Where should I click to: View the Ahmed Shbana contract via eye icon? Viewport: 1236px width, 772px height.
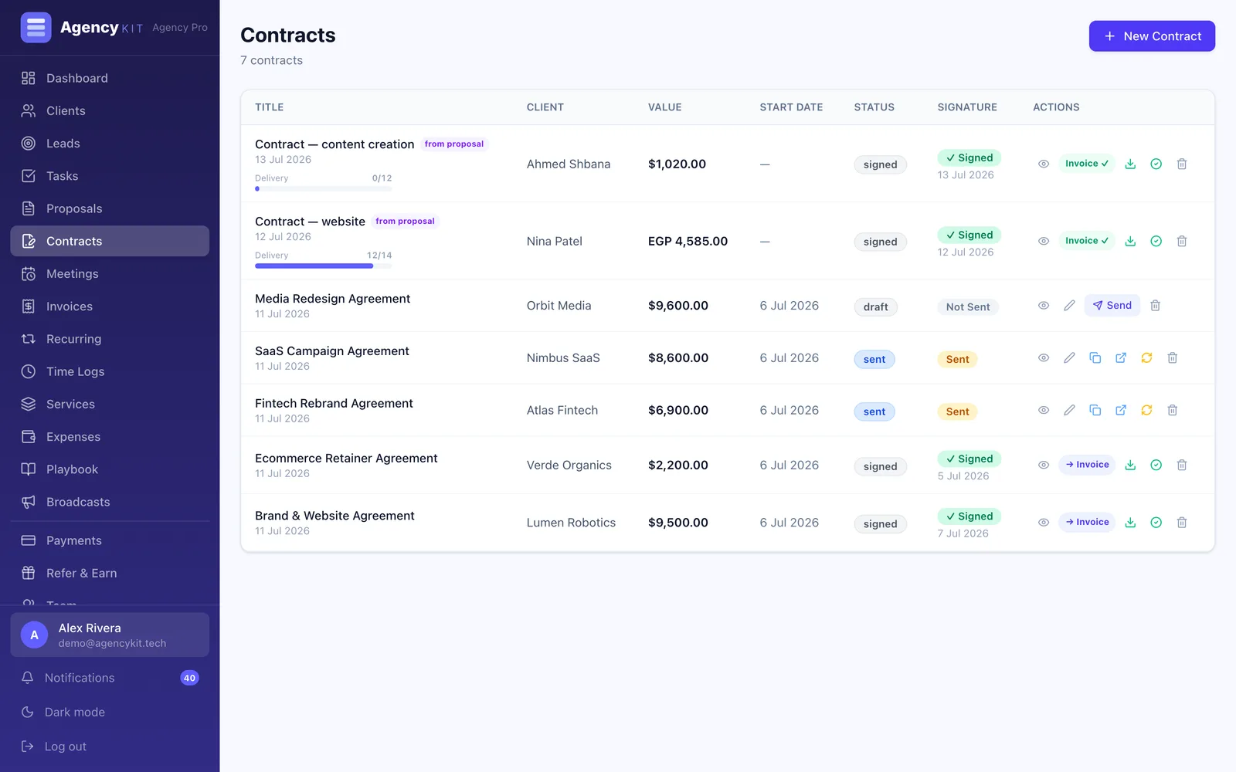coord(1043,164)
